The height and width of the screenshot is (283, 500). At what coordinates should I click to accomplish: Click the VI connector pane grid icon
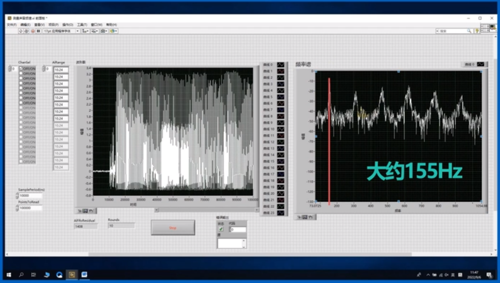pyautogui.click(x=484, y=28)
